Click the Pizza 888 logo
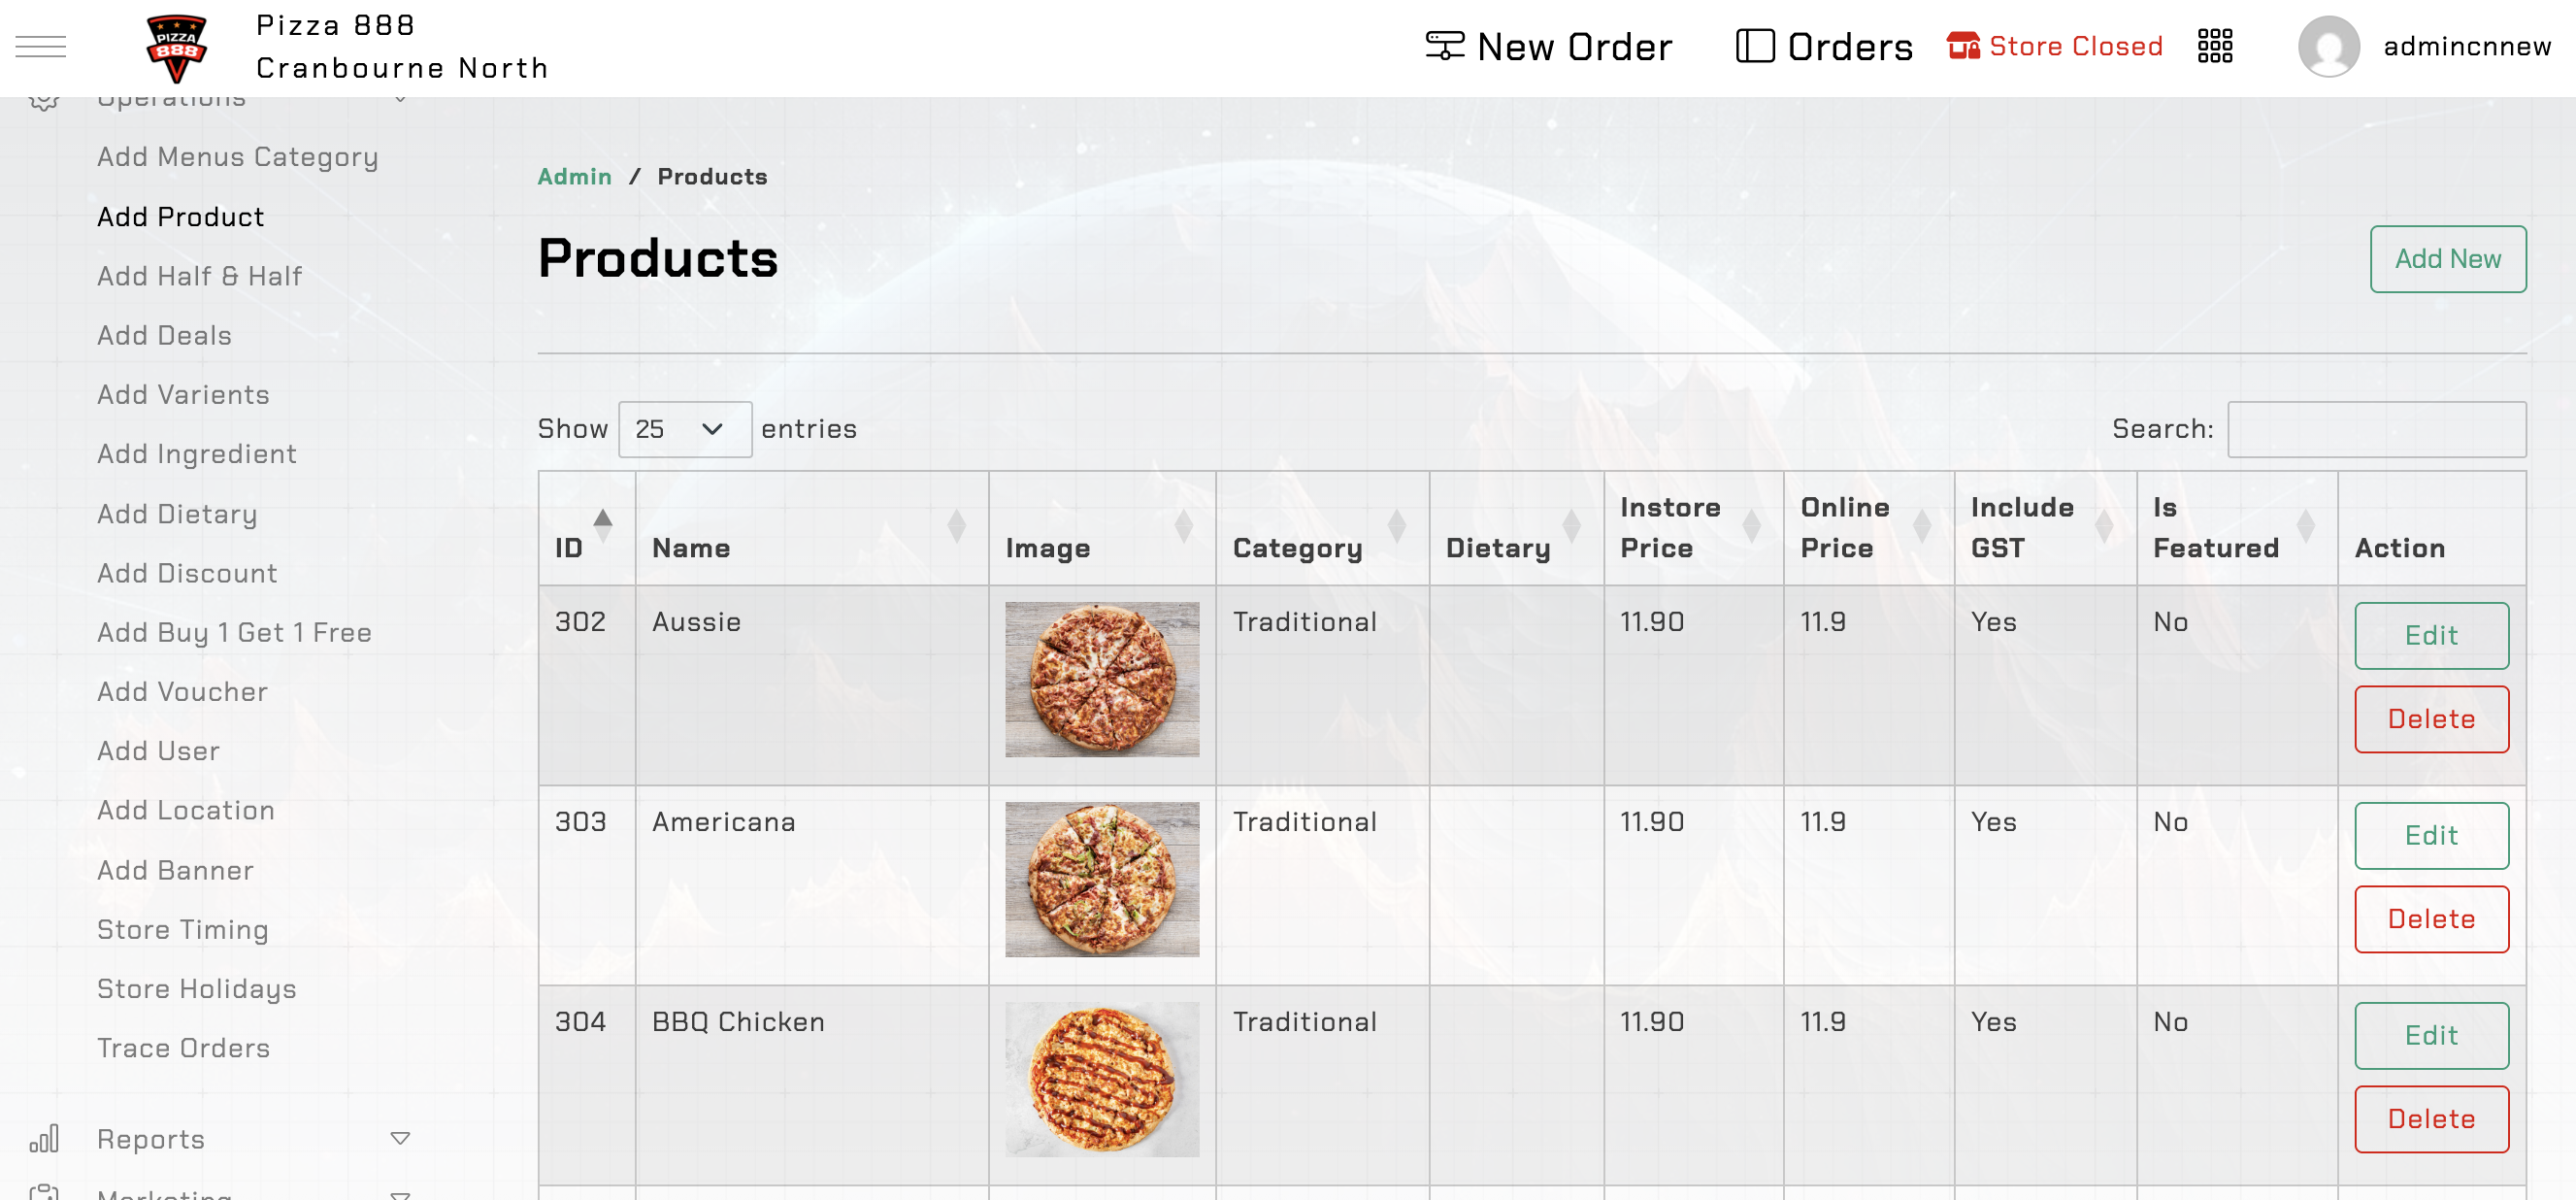 coord(176,48)
